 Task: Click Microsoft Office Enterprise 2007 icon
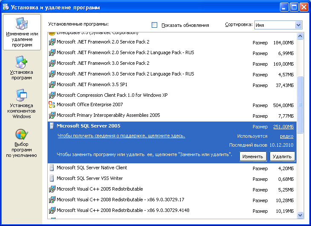(52, 104)
